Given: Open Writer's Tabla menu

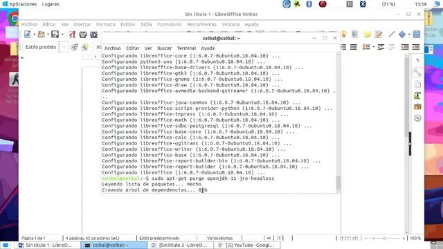Looking at the screenshot, I should (146, 24).
